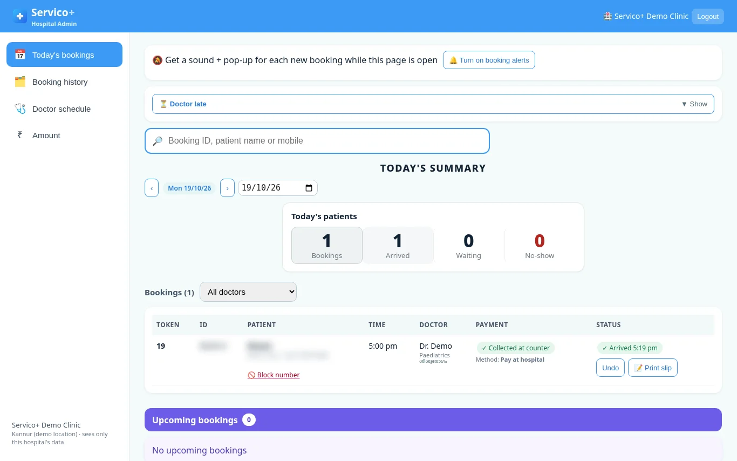
Task: Open Booking history page
Action: point(64,82)
